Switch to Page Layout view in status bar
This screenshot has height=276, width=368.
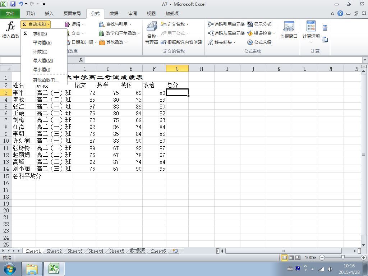point(291,258)
